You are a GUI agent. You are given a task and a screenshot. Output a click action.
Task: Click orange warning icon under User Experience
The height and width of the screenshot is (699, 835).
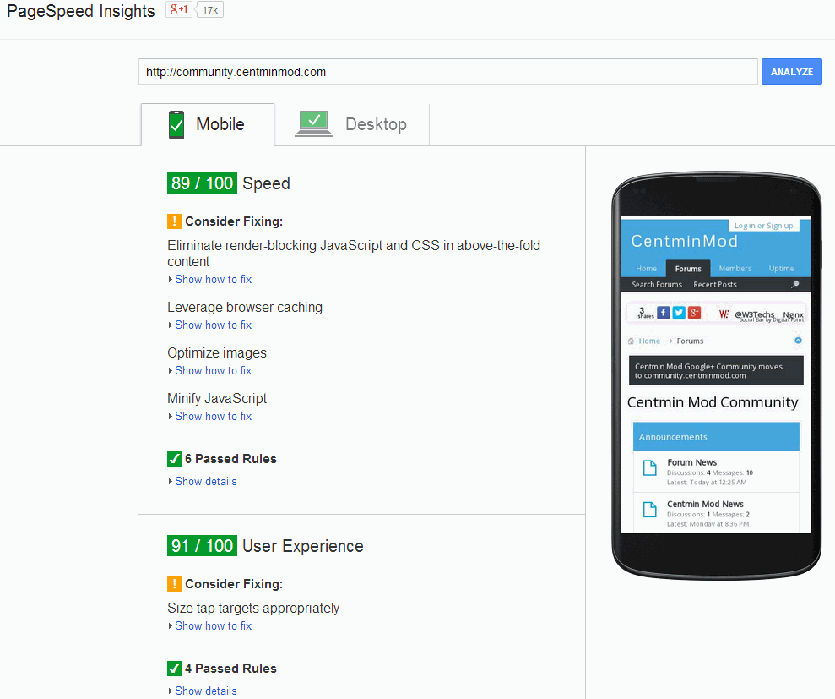(174, 584)
